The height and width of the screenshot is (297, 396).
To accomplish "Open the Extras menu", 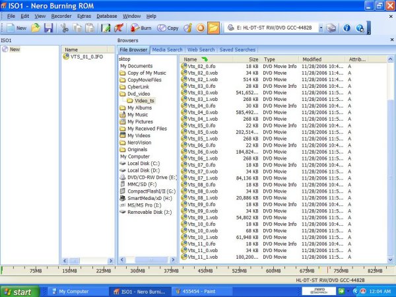I will click(x=84, y=16).
